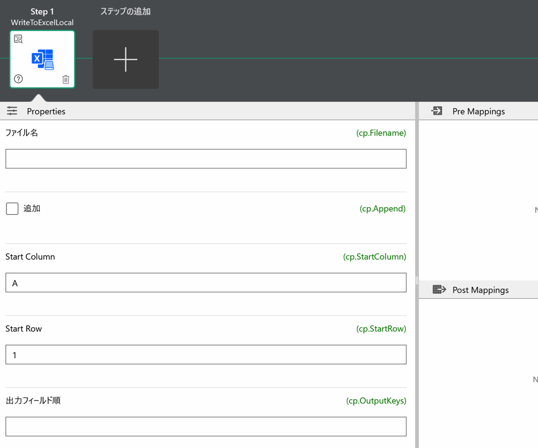The width and height of the screenshot is (538, 448).
Task: Select the 出力フィールド順 input field
Action: click(x=205, y=426)
